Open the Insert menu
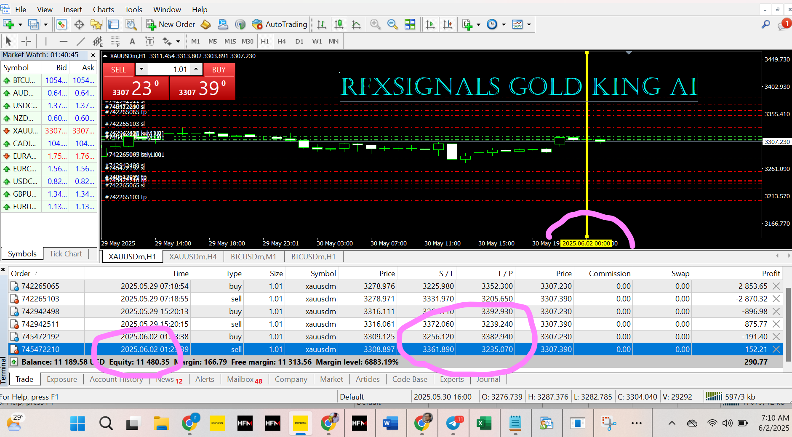 pyautogui.click(x=73, y=9)
